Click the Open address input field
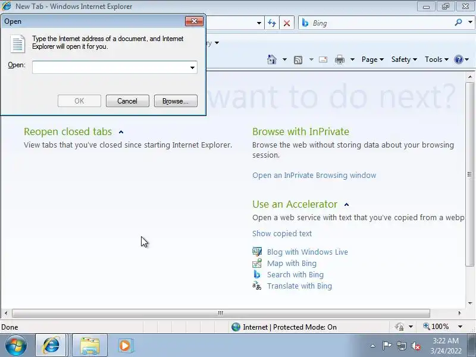Image resolution: width=476 pixels, height=357 pixels. 111,67
